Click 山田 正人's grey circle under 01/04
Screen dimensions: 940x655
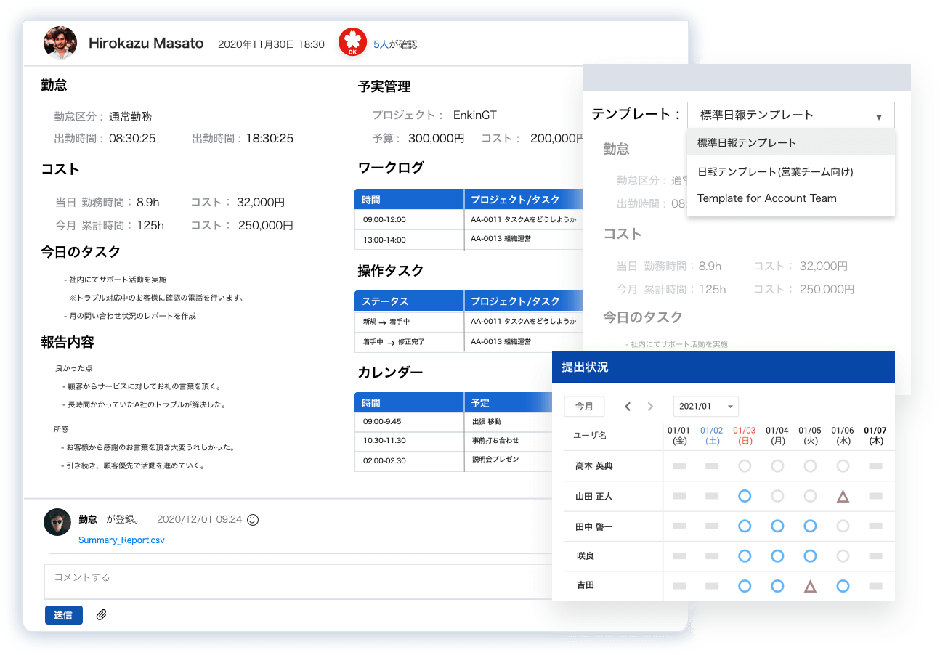(x=777, y=496)
